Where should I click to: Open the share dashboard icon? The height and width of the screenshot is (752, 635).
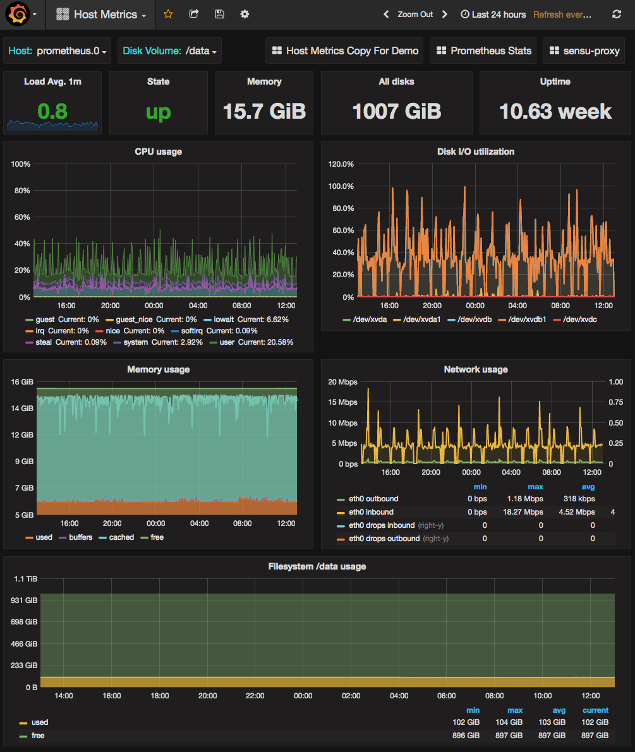(x=195, y=14)
